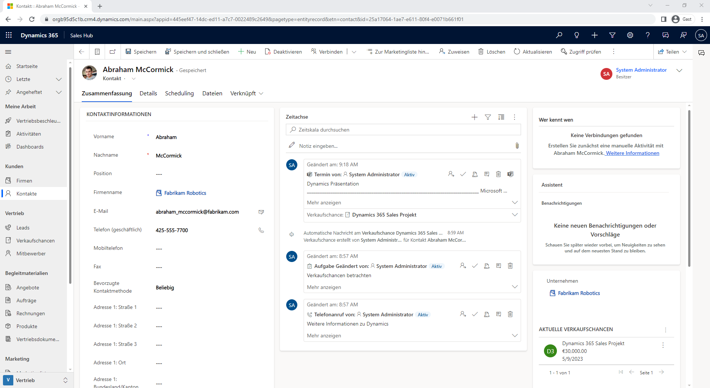Screen dimensions: 710x388
Task: Delete the Dynamics Präsentation appointment via trash icon
Action: click(498, 174)
